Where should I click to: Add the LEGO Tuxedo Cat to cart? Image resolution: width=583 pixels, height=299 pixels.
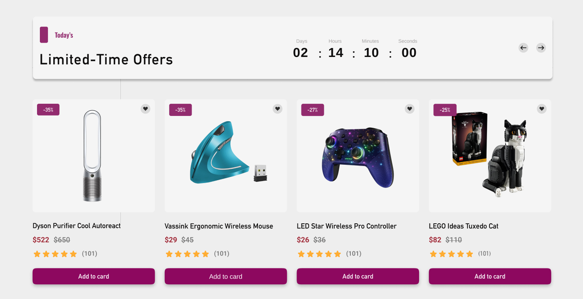pyautogui.click(x=490, y=276)
